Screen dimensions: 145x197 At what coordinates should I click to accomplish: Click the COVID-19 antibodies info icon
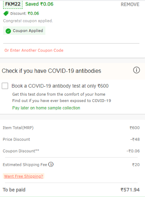tap(137, 70)
